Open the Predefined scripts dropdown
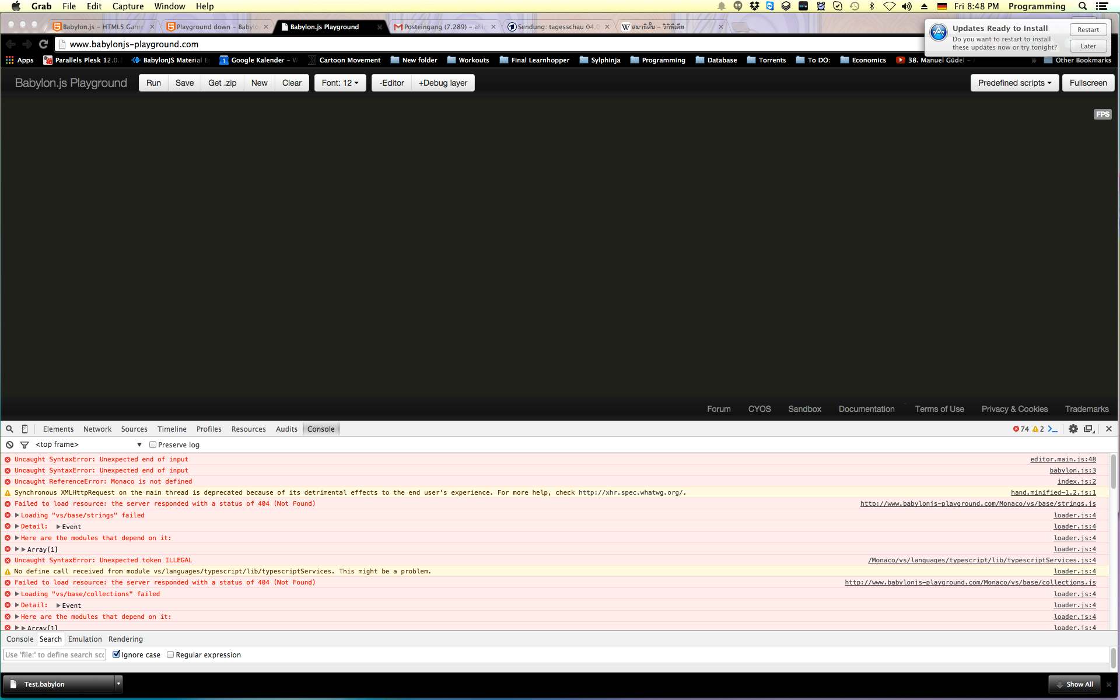Viewport: 1120px width, 700px height. pos(1014,83)
